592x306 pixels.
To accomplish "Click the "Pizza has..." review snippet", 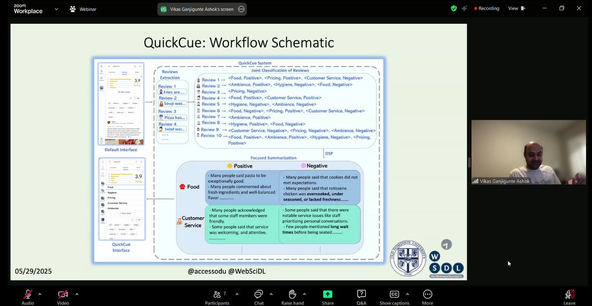I will click(172, 117).
